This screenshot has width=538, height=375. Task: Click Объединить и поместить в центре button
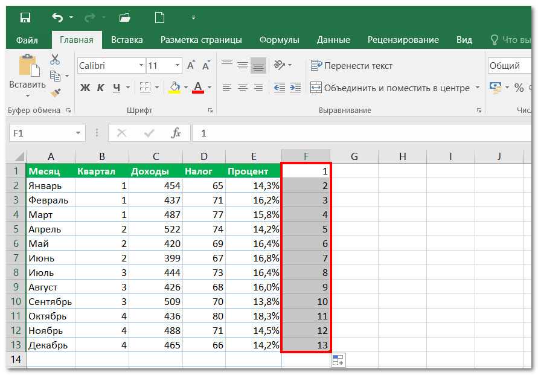pos(389,88)
